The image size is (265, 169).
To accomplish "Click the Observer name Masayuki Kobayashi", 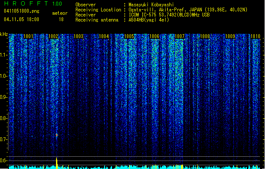I will 151,5.
